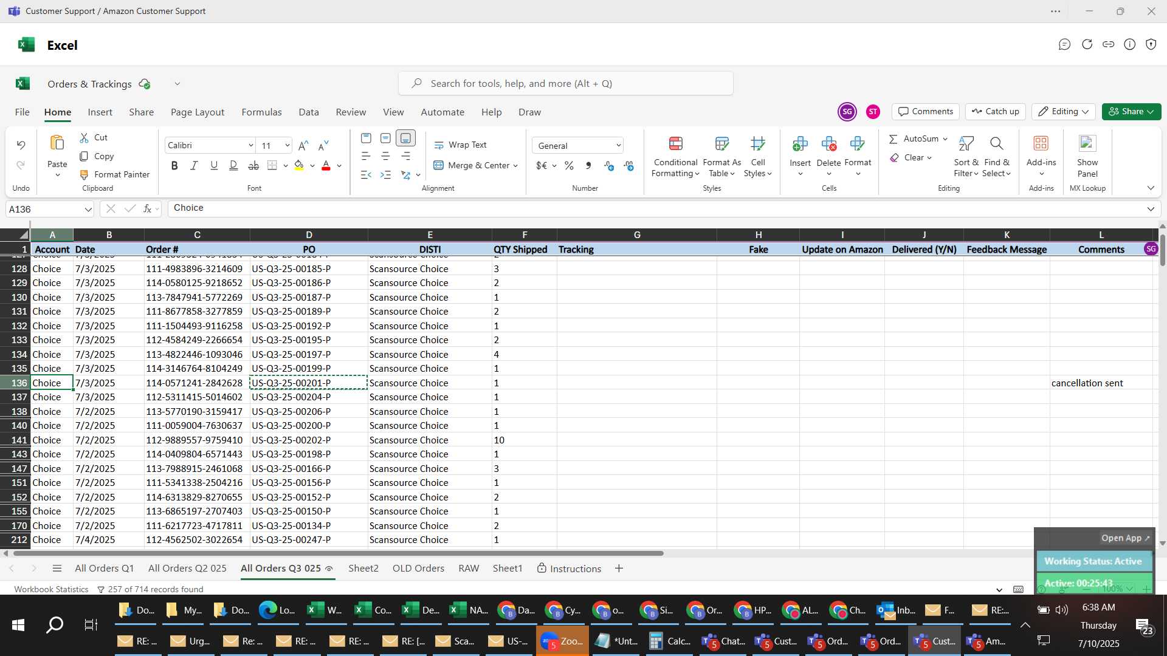Open the fill color highlighter swatch
The height and width of the screenshot is (656, 1167).
298,165
